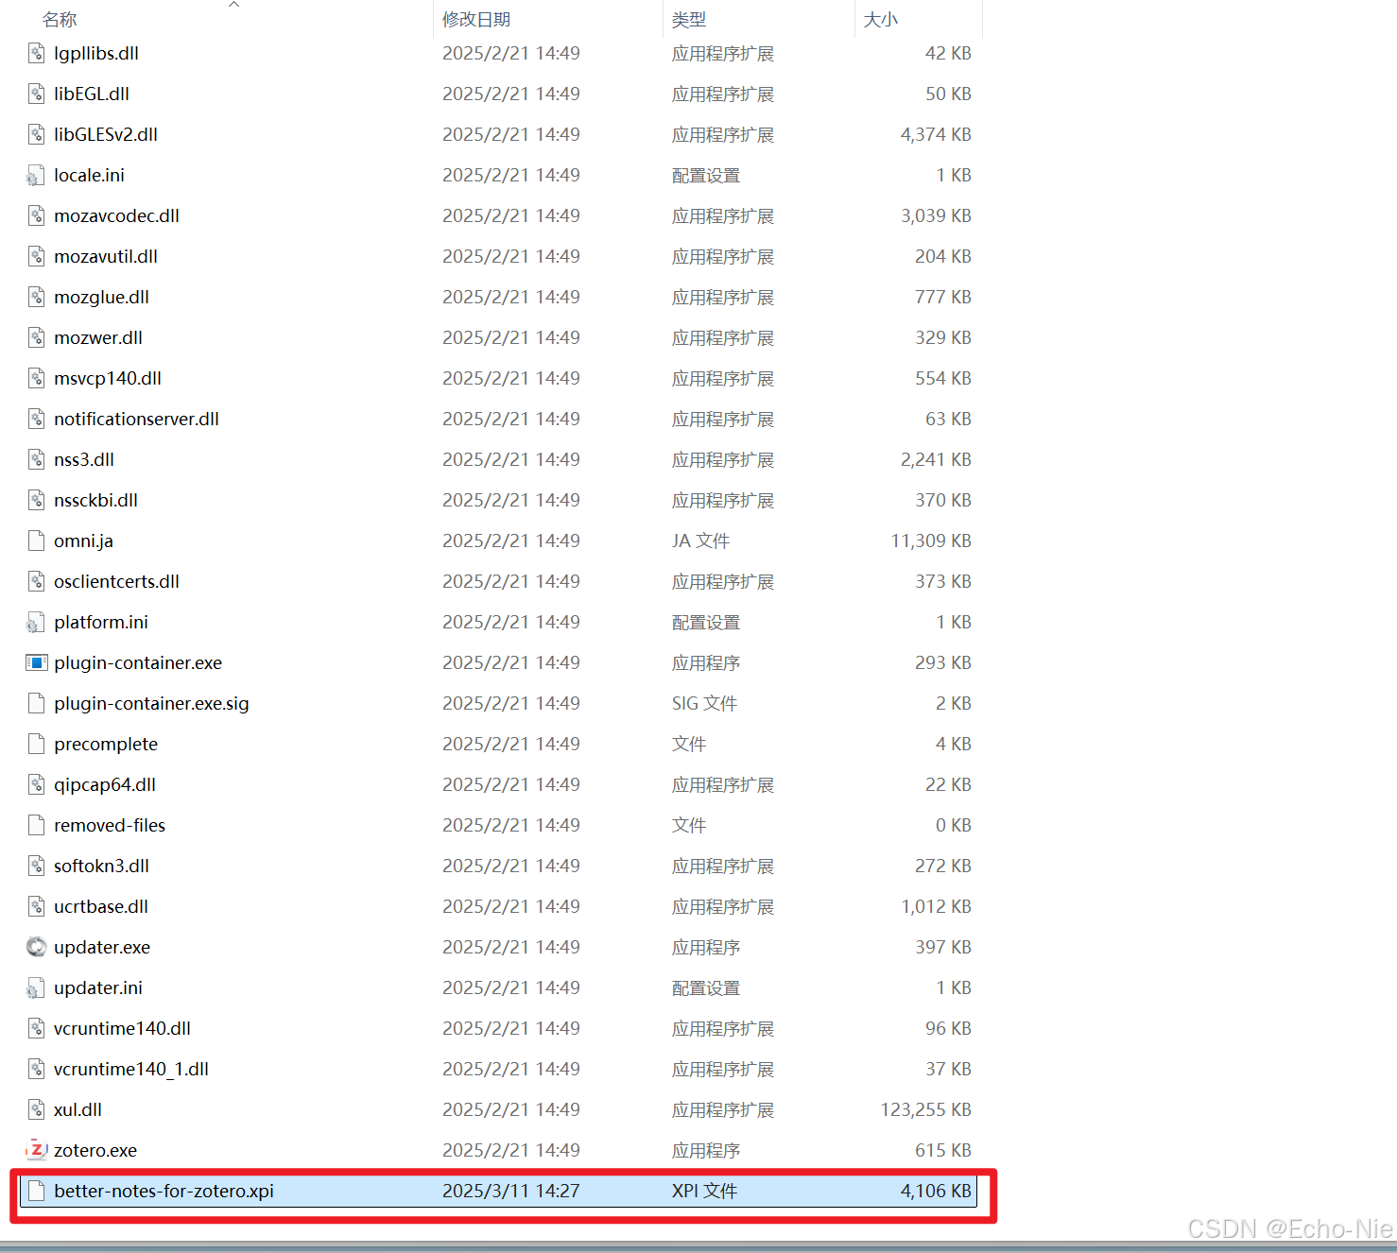Toggle the sort arrow above 名称 column
This screenshot has height=1253, width=1397.
pyautogui.click(x=233, y=5)
